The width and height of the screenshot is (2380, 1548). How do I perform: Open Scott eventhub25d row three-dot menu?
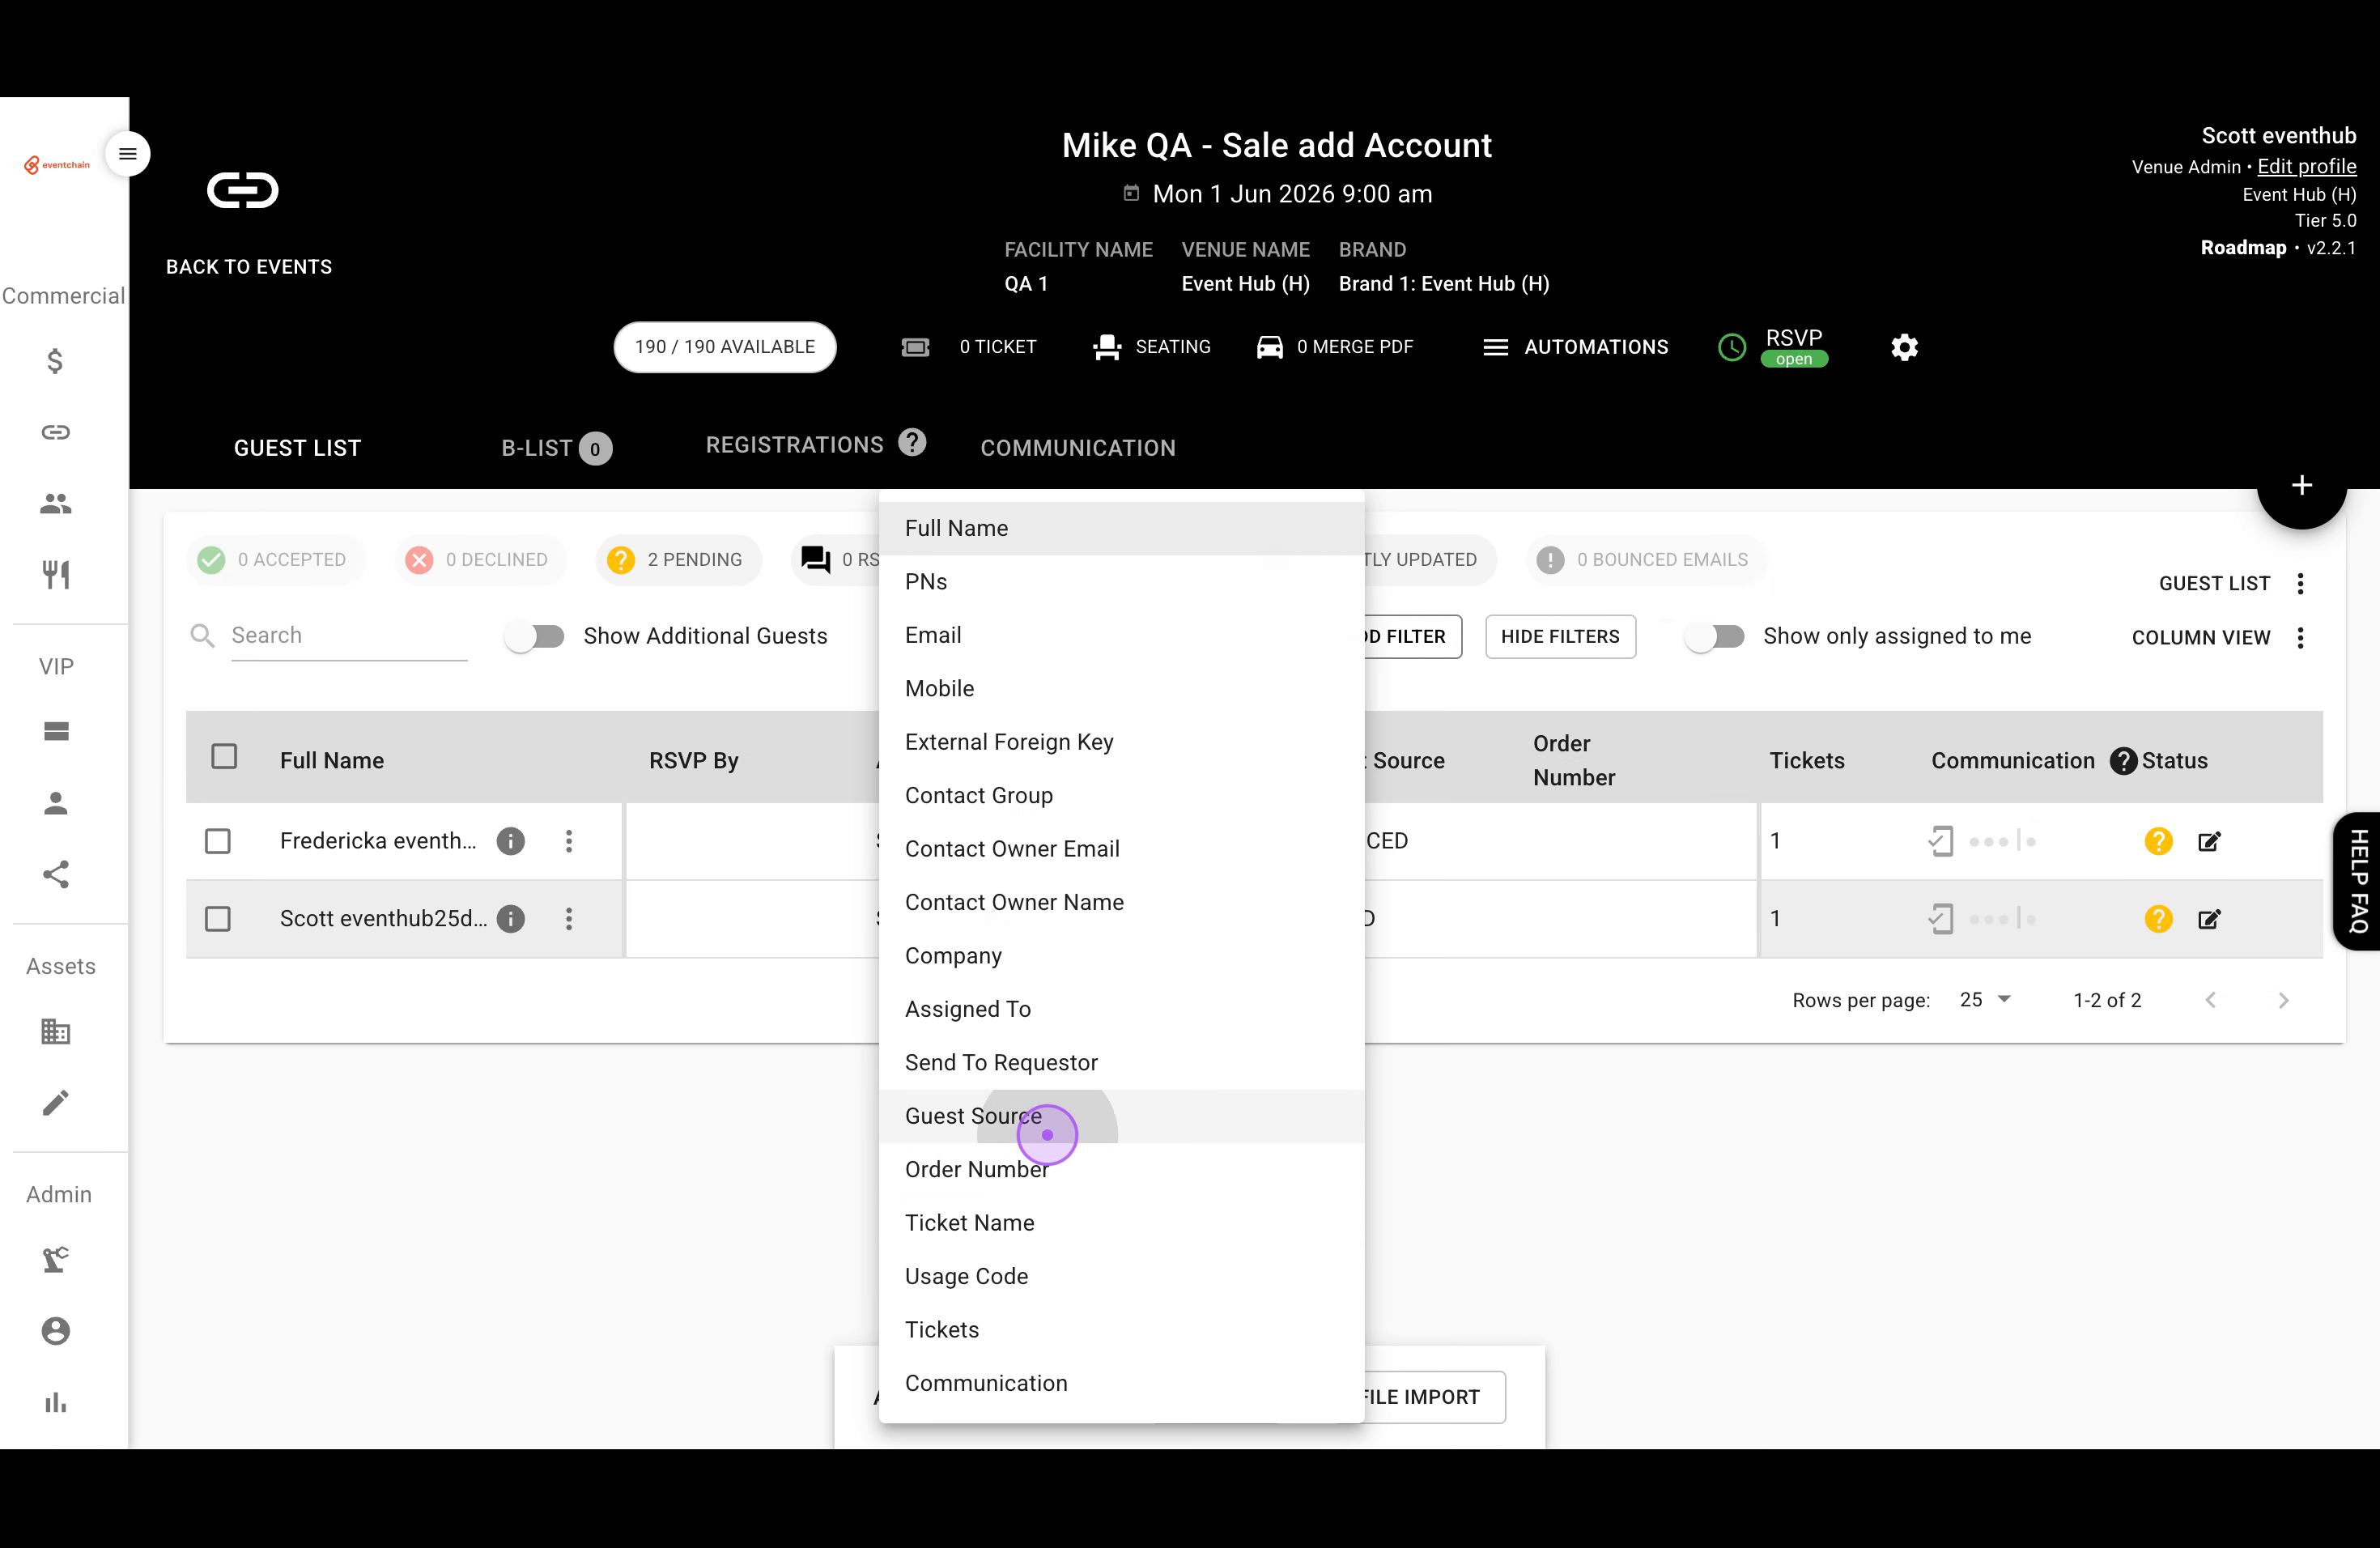(x=569, y=919)
